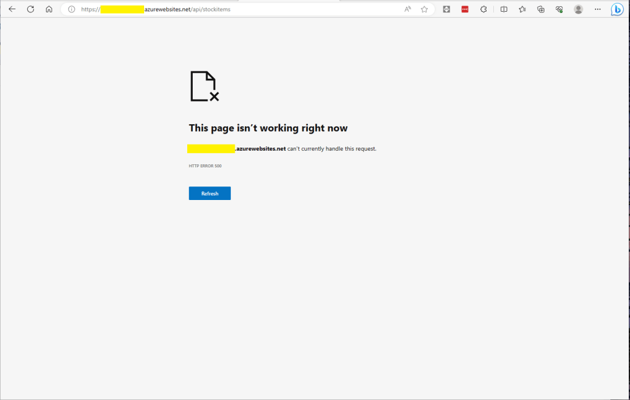Click the address bar URL field

tap(246, 9)
